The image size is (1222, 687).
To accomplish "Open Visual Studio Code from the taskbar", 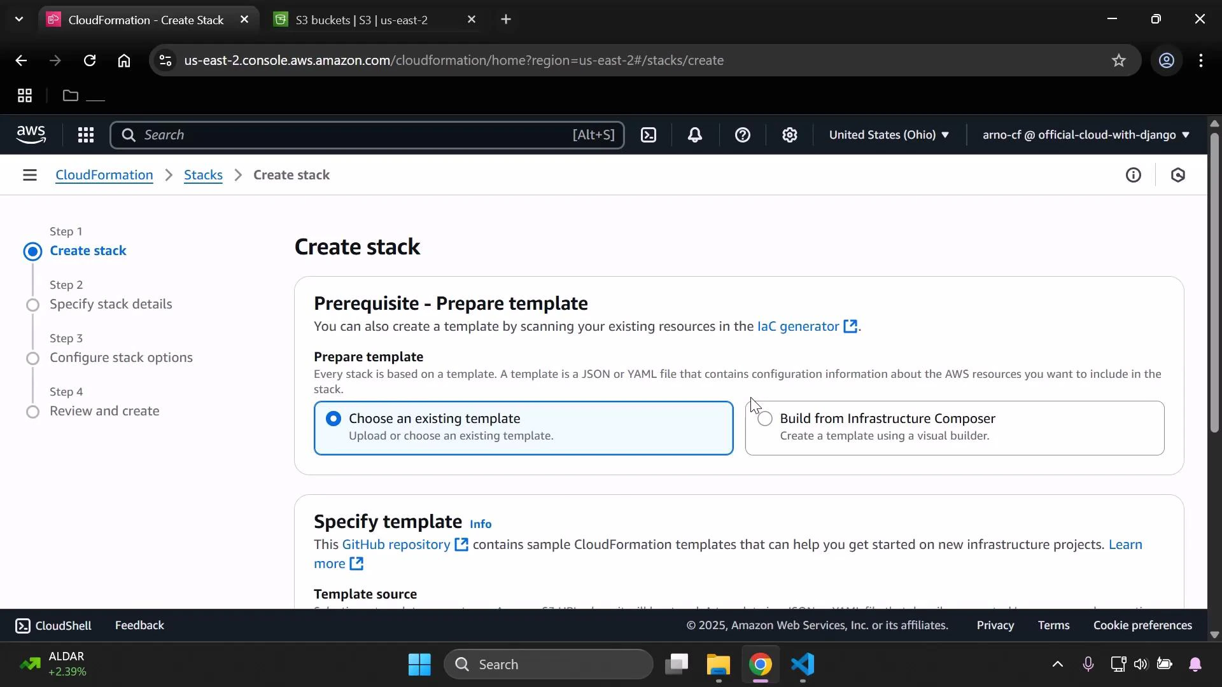I will 803,665.
